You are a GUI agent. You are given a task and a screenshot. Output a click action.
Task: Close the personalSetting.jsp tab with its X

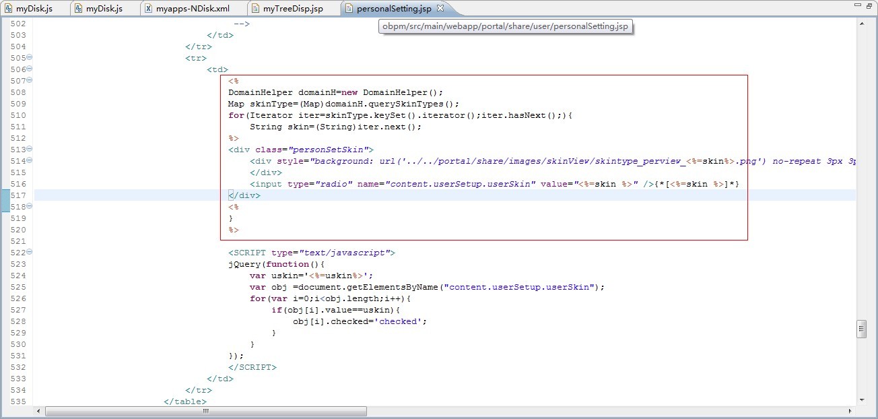point(440,8)
